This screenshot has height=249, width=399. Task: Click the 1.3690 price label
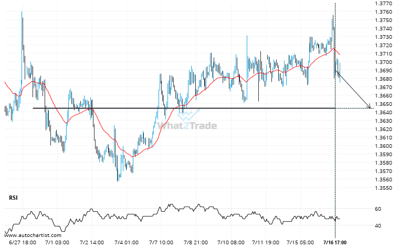pyautogui.click(x=383, y=70)
